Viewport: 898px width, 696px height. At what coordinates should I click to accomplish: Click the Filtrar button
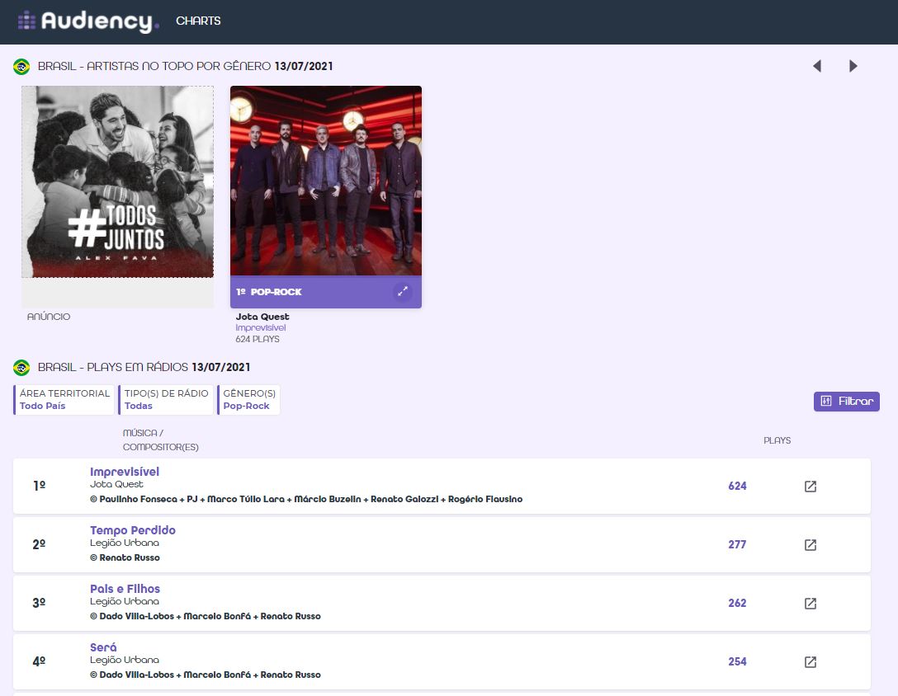click(847, 402)
